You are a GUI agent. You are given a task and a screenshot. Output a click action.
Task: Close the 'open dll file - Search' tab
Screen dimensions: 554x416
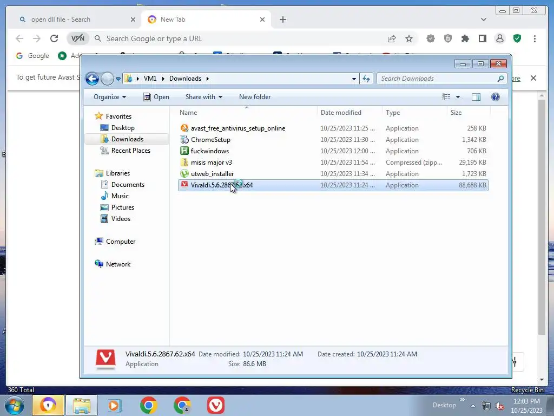133,19
